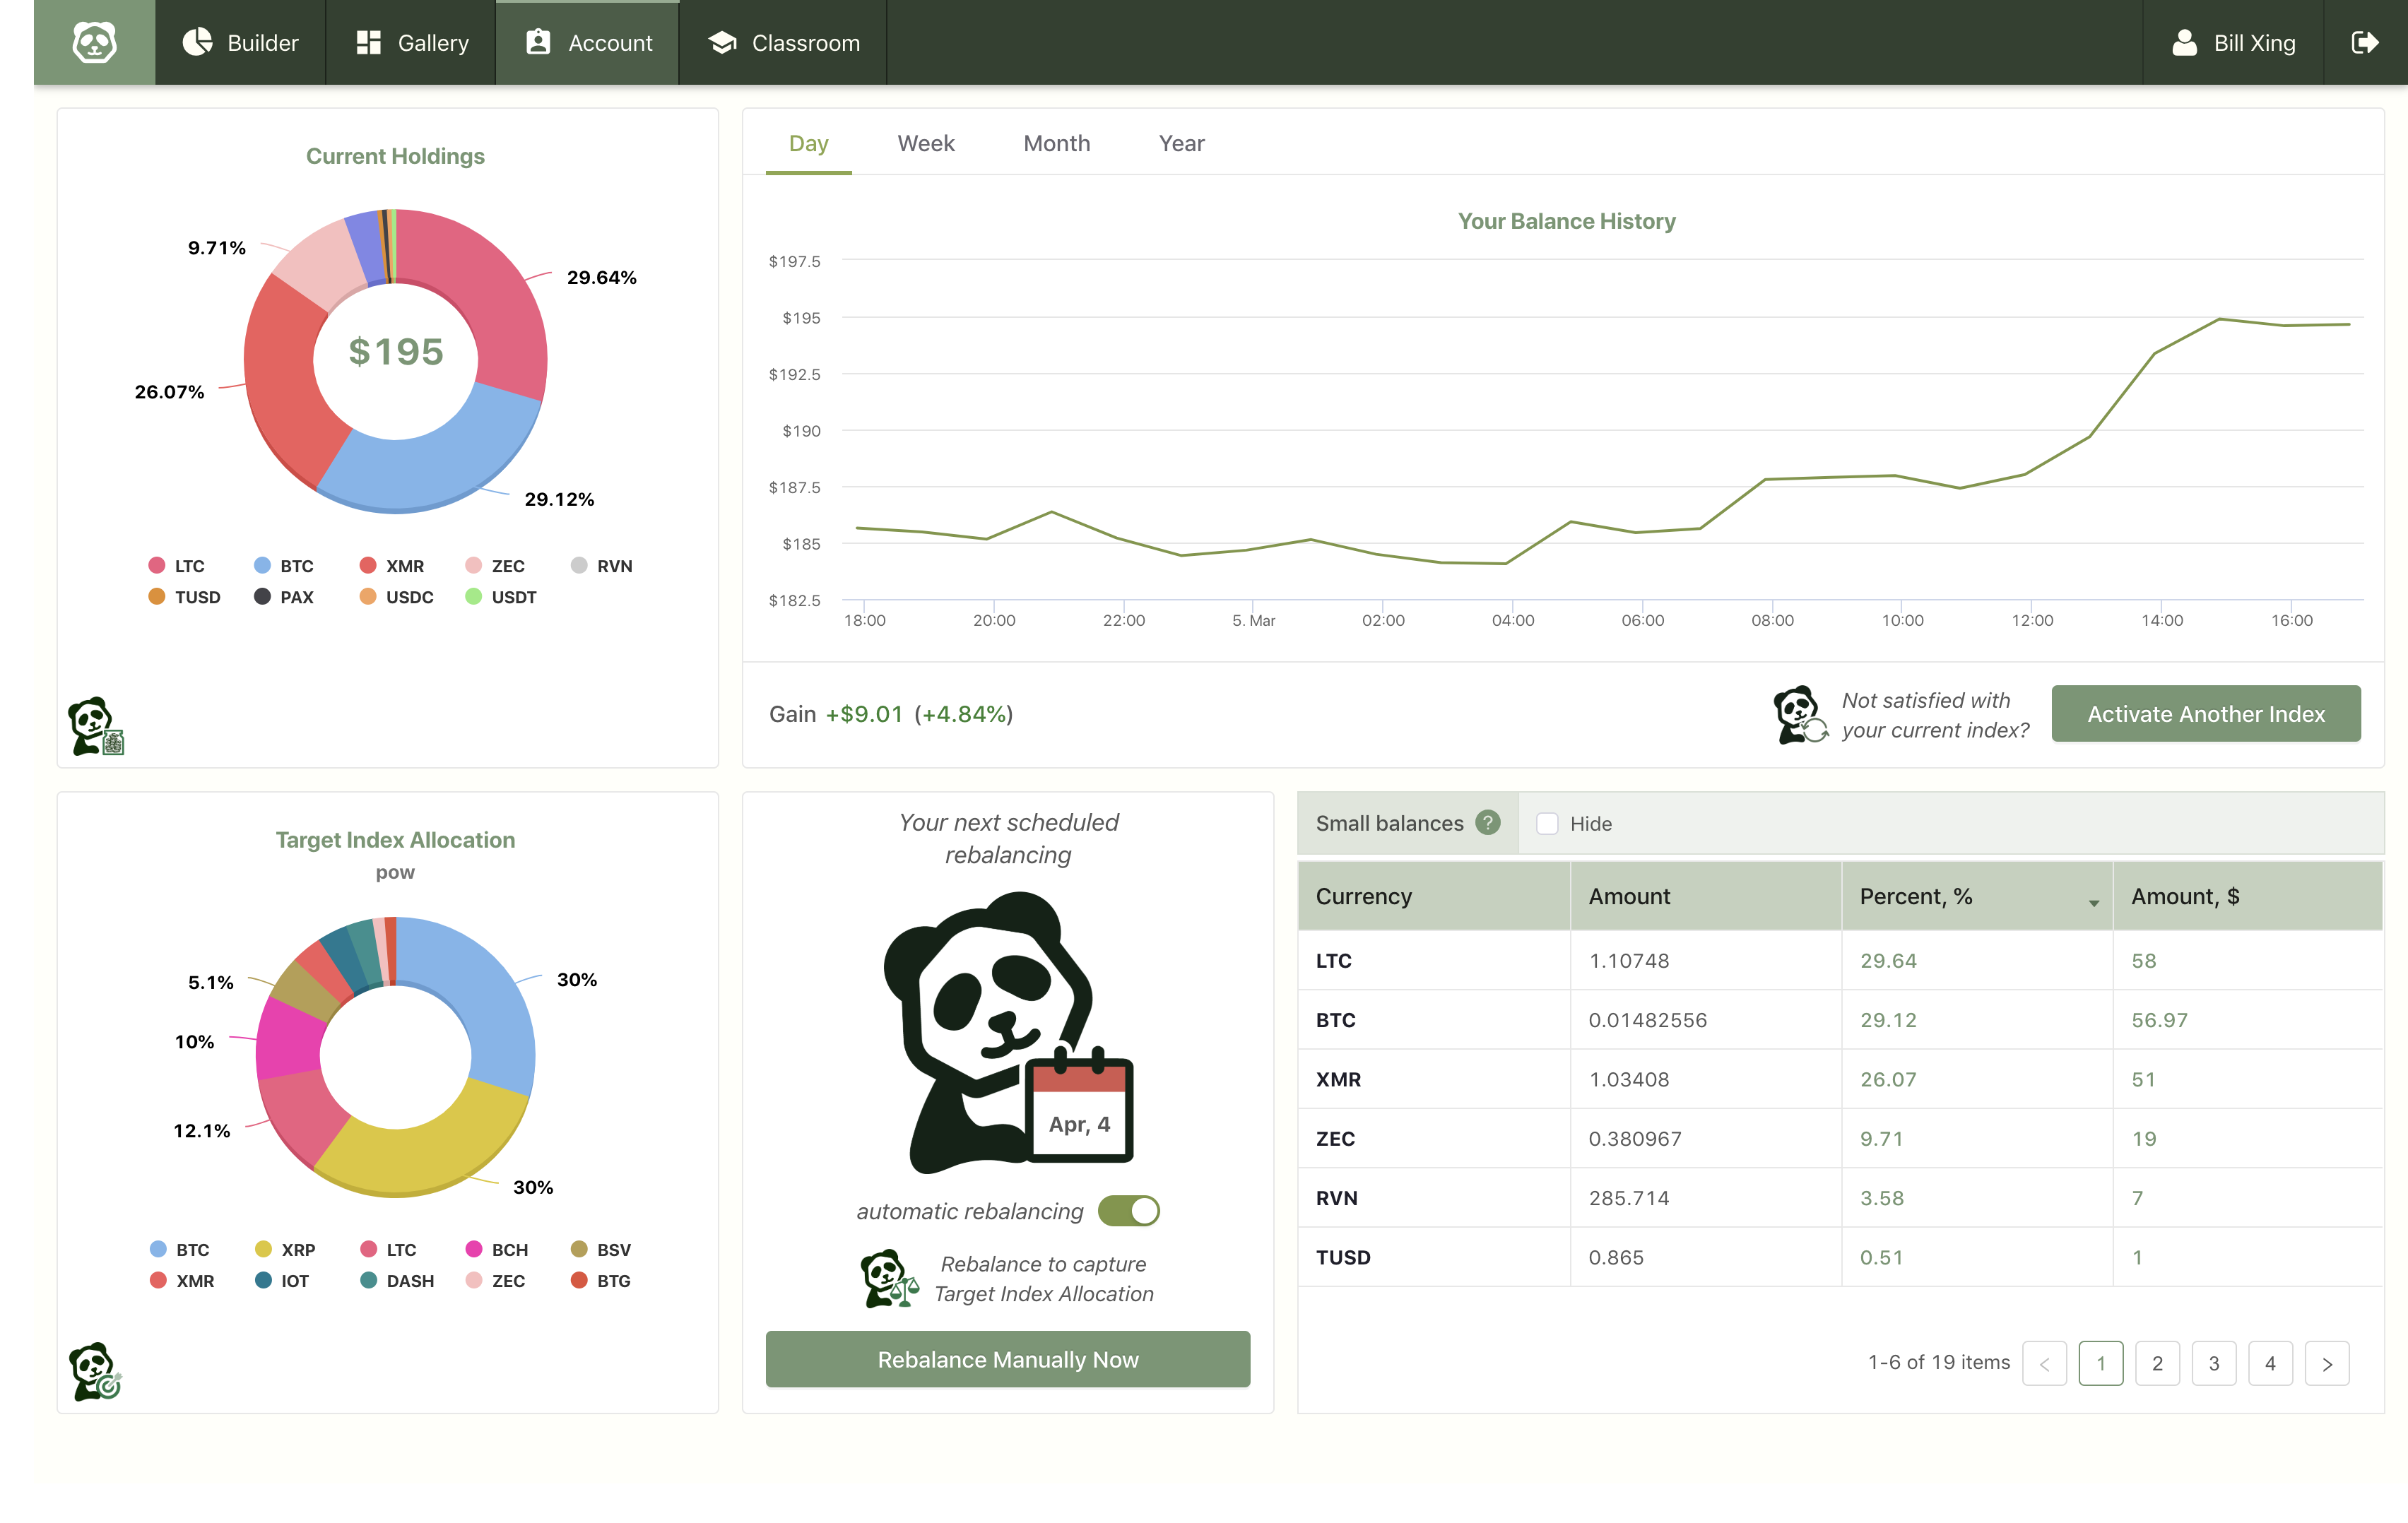The height and width of the screenshot is (1523, 2408).
Task: Open page 3 of the balances table
Action: [x=2214, y=1363]
